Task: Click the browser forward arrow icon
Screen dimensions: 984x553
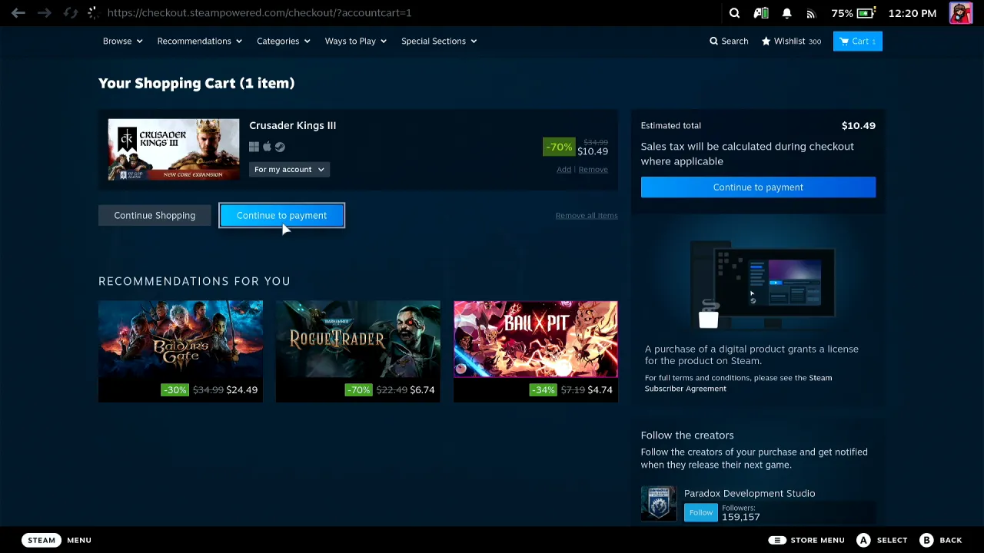Action: click(45, 13)
